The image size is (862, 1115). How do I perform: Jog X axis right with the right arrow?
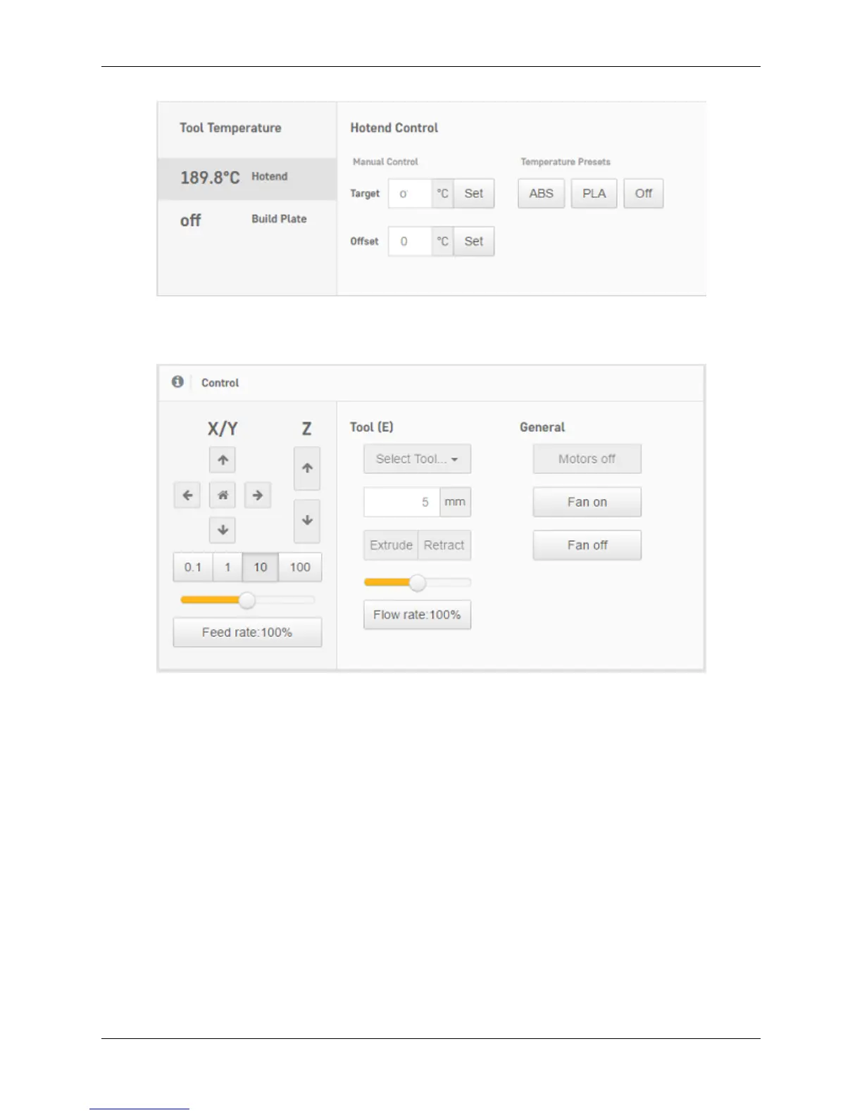click(x=258, y=496)
